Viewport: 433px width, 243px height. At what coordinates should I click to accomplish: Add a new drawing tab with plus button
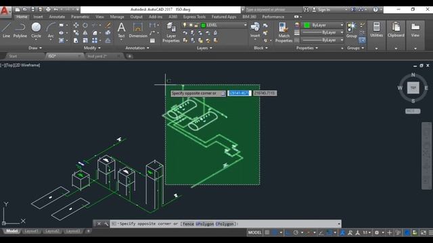(129, 56)
